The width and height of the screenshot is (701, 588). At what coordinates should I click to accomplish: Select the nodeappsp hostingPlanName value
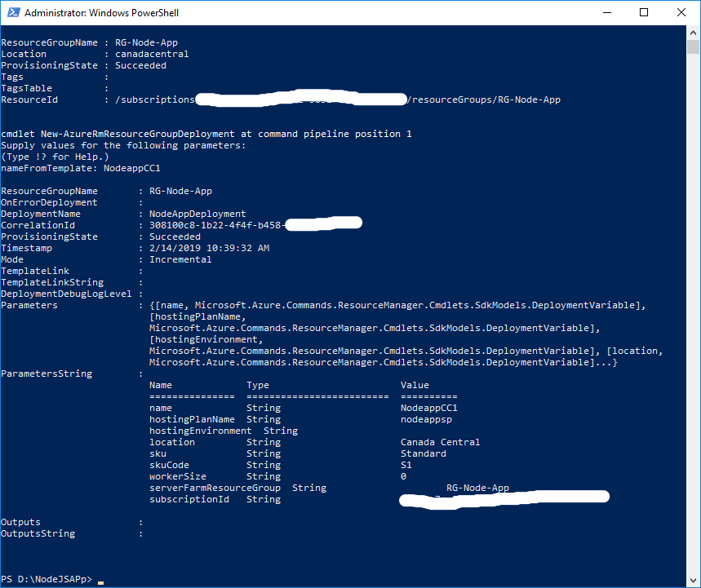(x=425, y=418)
